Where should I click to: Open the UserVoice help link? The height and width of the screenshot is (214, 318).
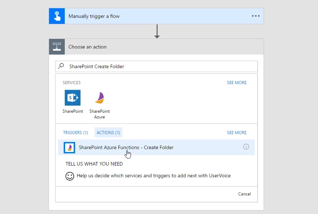(x=153, y=176)
